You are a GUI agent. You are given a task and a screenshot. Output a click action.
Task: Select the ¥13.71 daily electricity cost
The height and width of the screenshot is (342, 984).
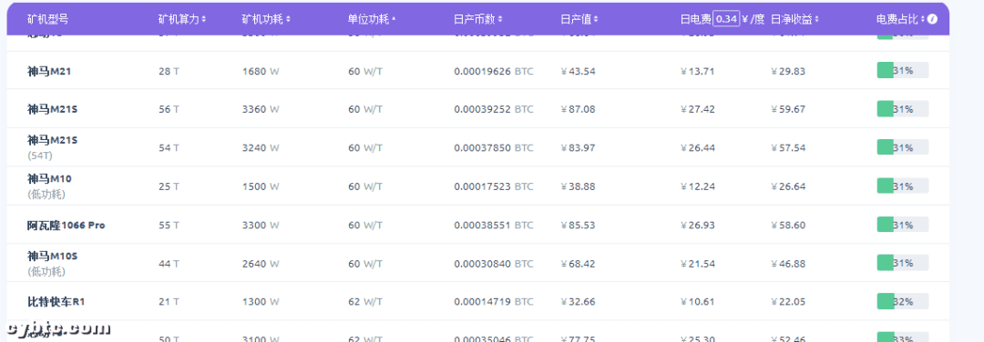click(698, 72)
